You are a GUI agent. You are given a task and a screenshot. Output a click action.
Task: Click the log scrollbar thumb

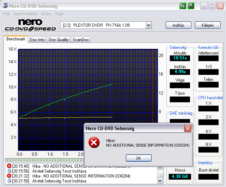[160, 176]
